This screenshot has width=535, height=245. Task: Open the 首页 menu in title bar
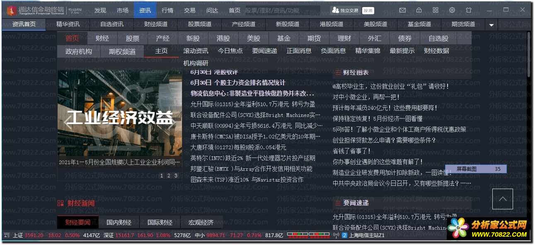coord(235,10)
